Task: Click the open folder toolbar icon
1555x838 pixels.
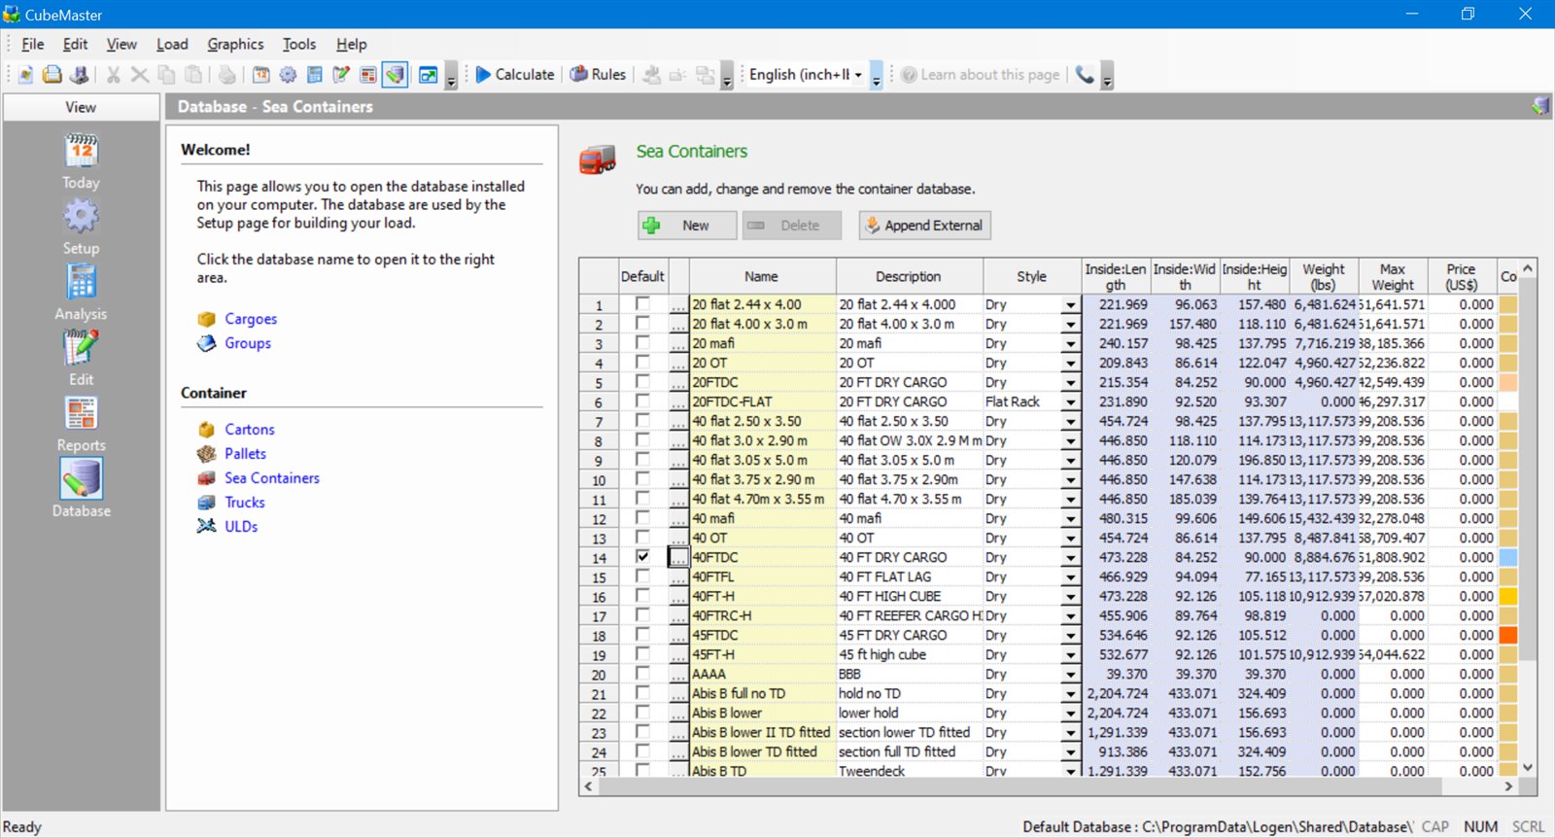Action: (x=52, y=75)
